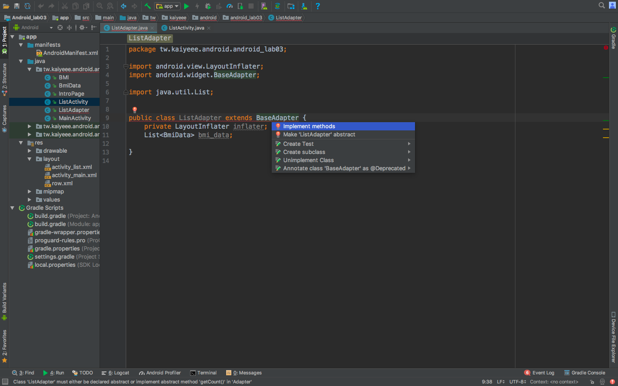Collapse the res folder arrow
Viewport: 618px width, 386px height.
21,143
